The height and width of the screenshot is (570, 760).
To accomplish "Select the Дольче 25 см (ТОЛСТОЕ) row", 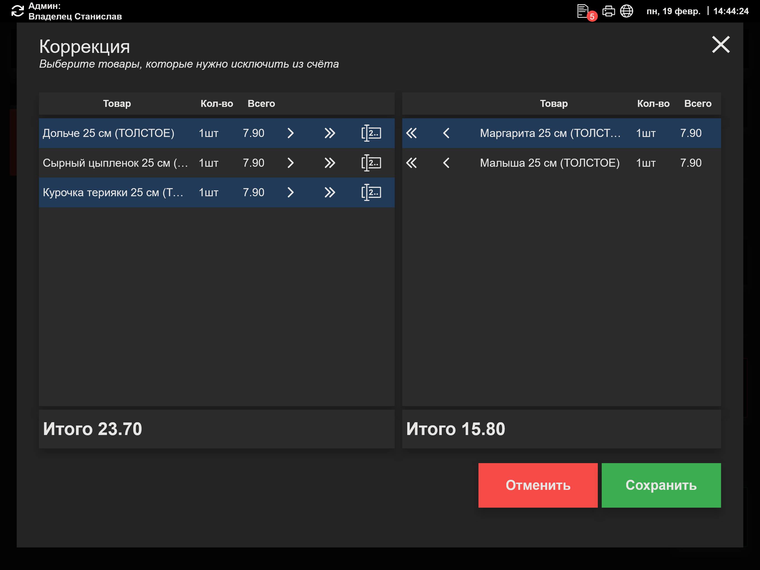I will [x=216, y=133].
